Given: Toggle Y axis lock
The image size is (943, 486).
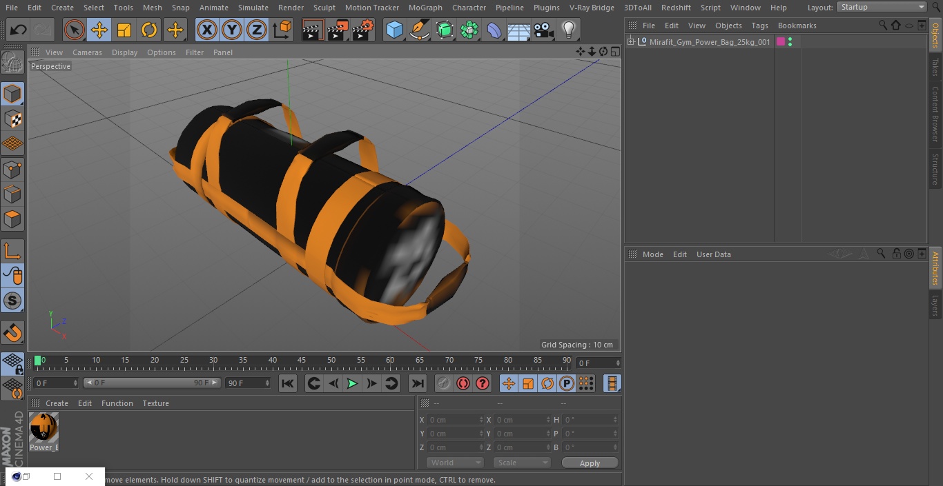Looking at the screenshot, I should click(x=232, y=30).
